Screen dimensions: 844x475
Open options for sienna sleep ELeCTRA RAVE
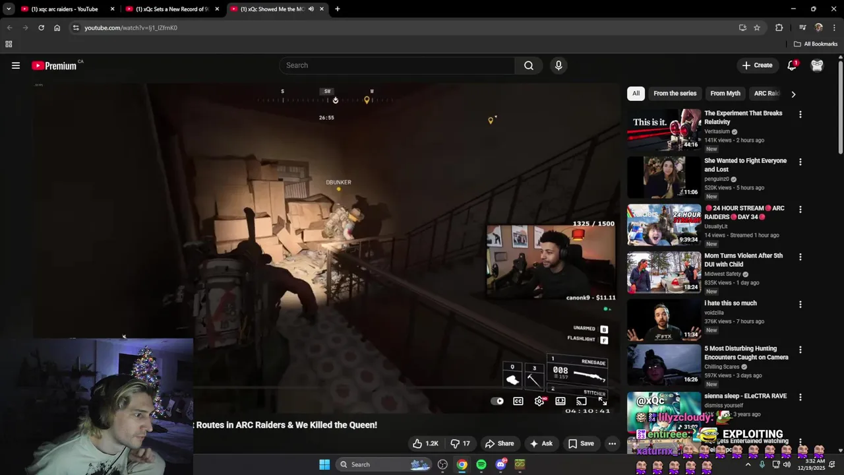(x=800, y=397)
